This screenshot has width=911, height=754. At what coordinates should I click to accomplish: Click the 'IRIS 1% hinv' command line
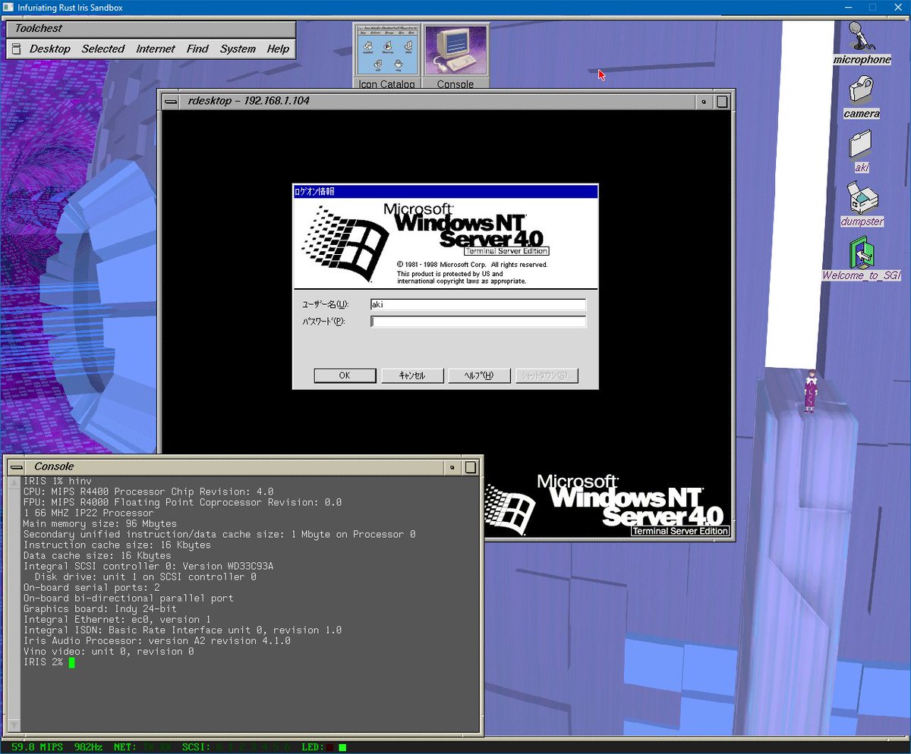coord(57,481)
